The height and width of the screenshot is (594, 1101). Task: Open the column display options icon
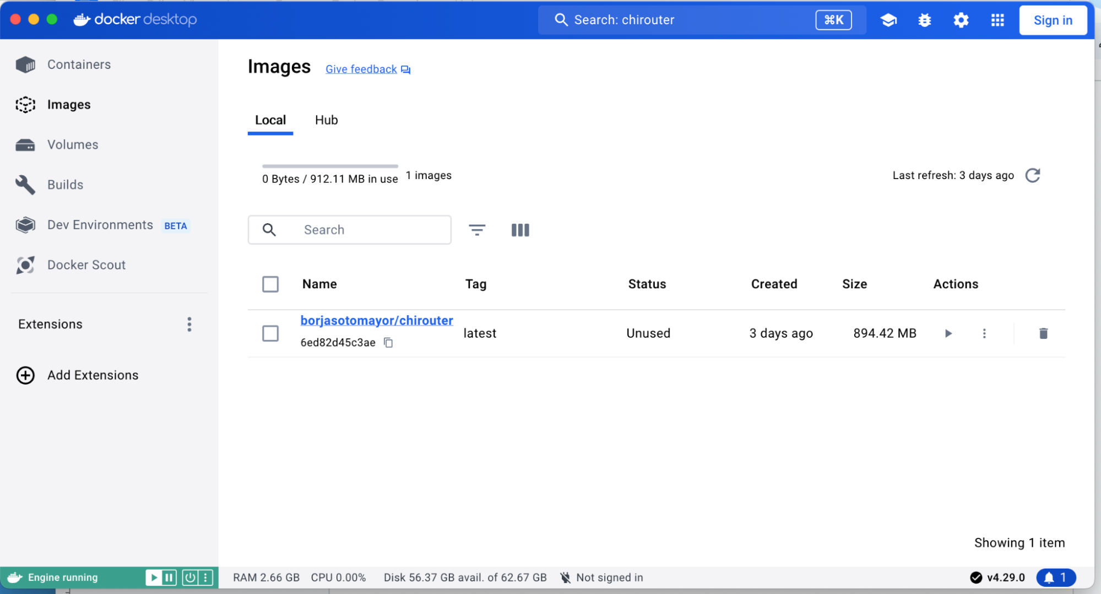[x=520, y=230]
